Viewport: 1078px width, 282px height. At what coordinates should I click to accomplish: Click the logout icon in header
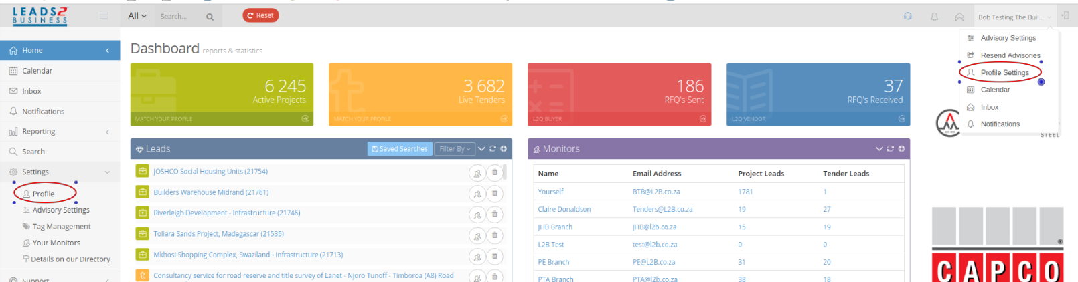point(1065,16)
